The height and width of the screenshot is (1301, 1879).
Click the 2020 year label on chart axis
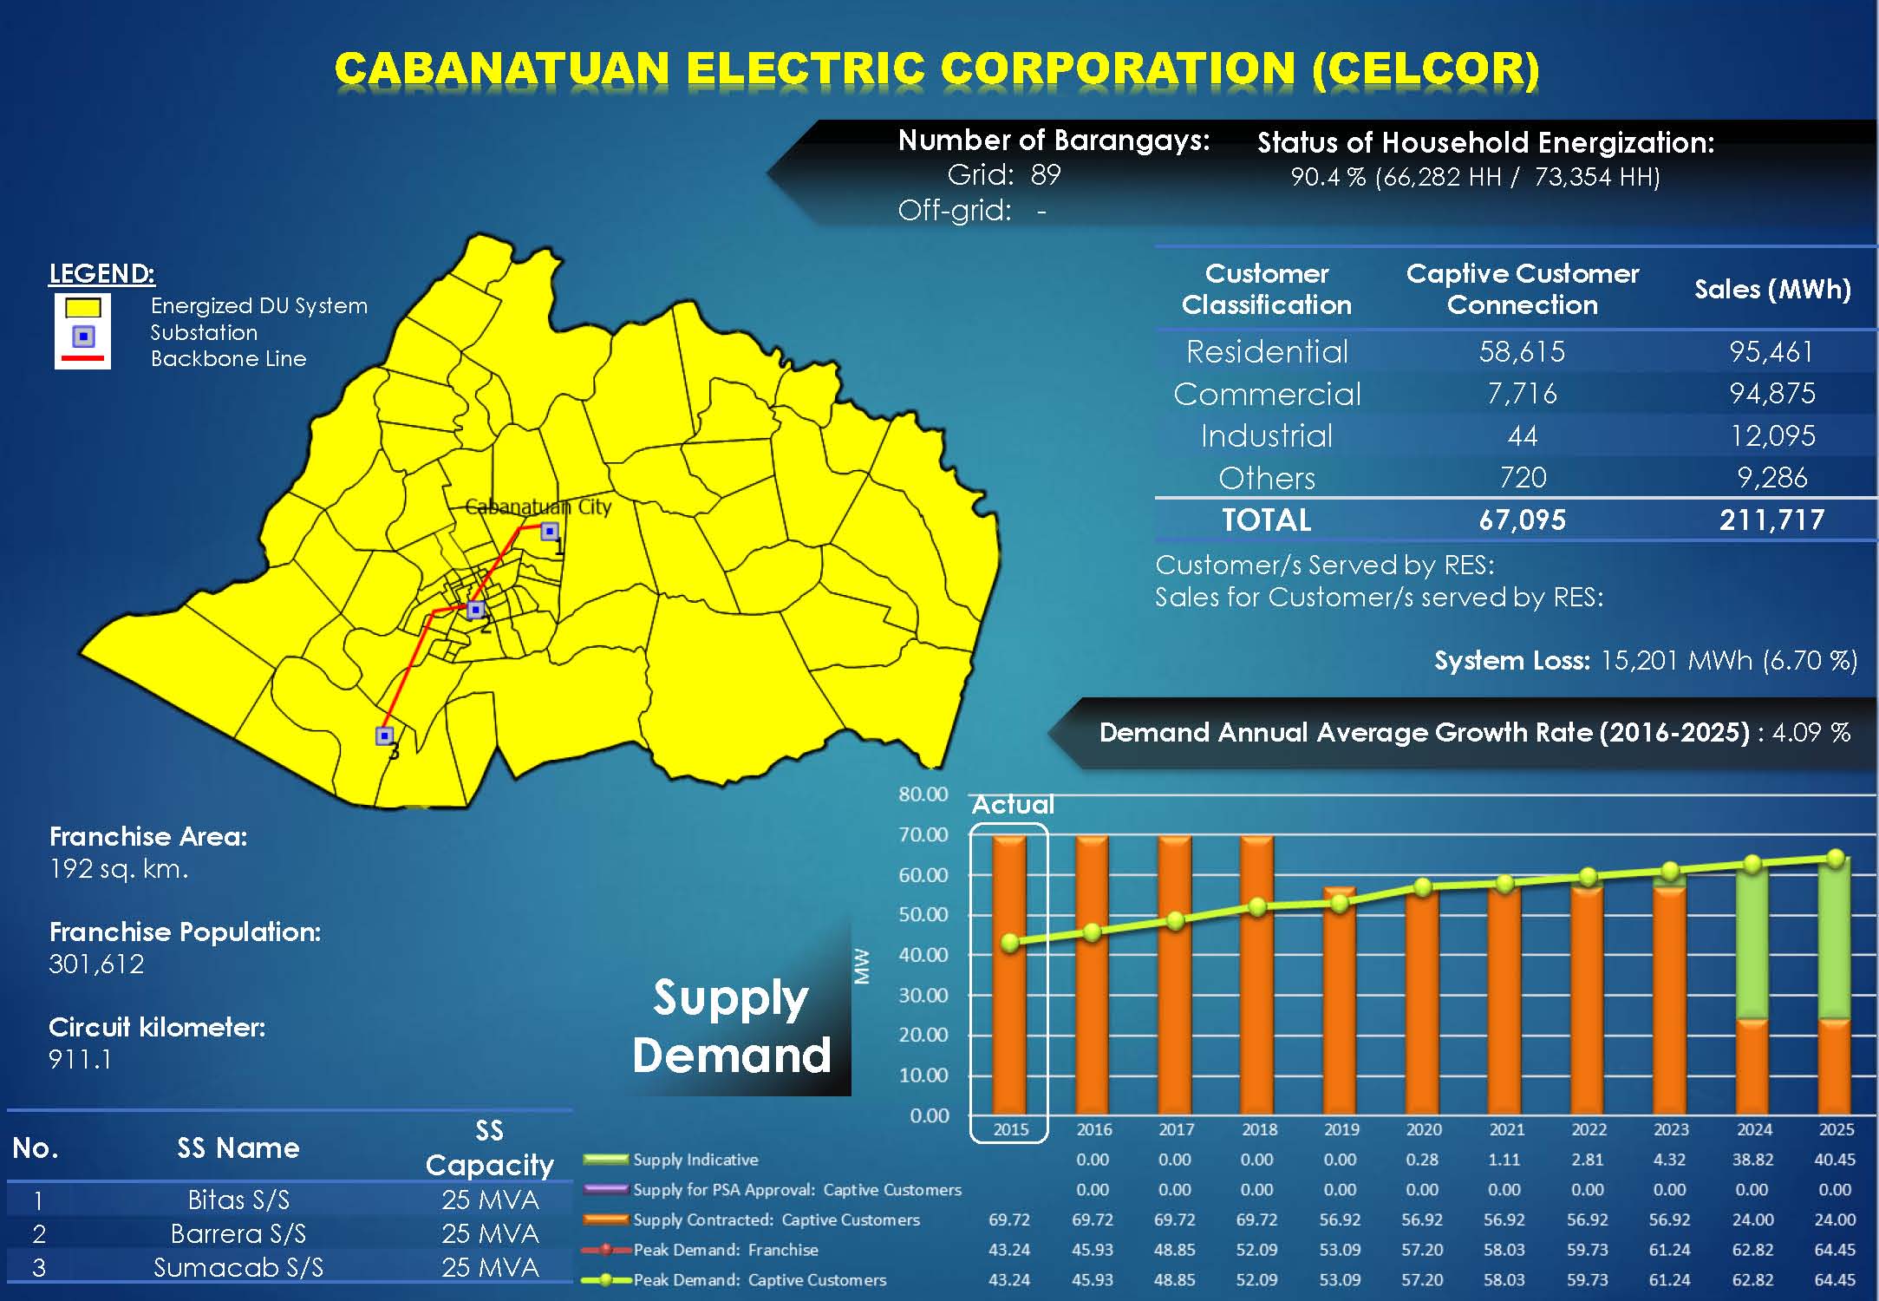click(x=1424, y=1129)
